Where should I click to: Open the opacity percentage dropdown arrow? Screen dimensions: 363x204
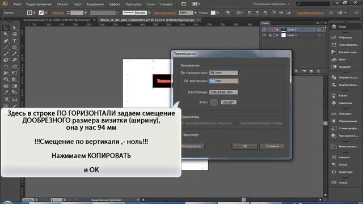click(195, 12)
